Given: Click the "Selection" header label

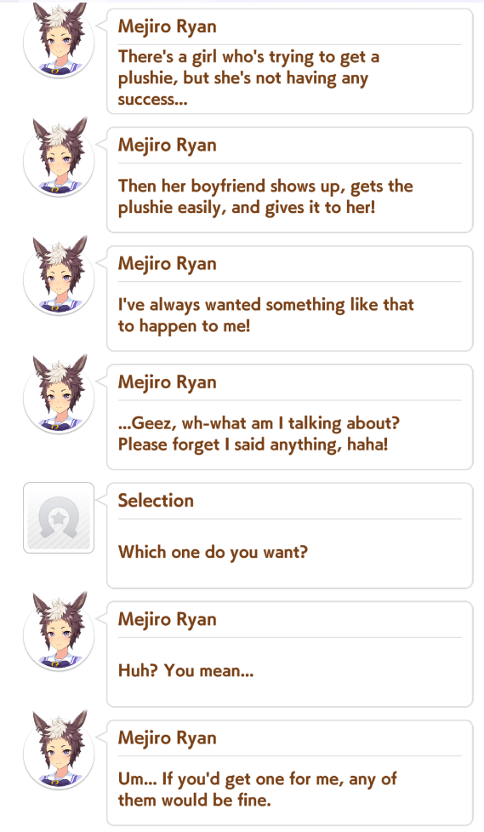Looking at the screenshot, I should [x=156, y=501].
